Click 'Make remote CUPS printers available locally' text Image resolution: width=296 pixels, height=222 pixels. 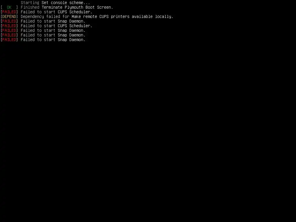(122, 16)
